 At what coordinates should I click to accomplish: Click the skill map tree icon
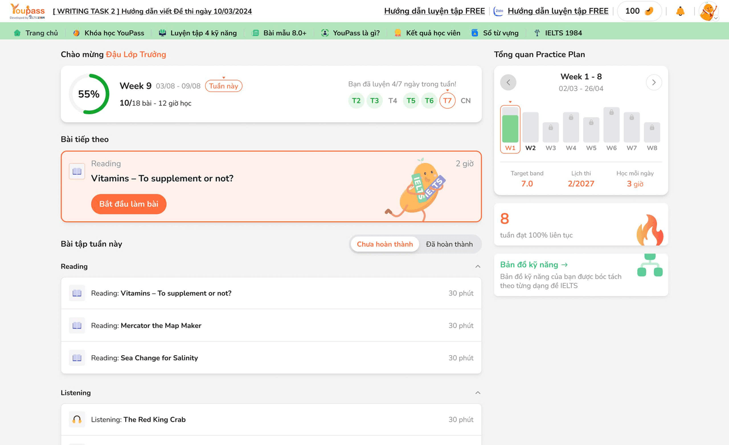[650, 265]
